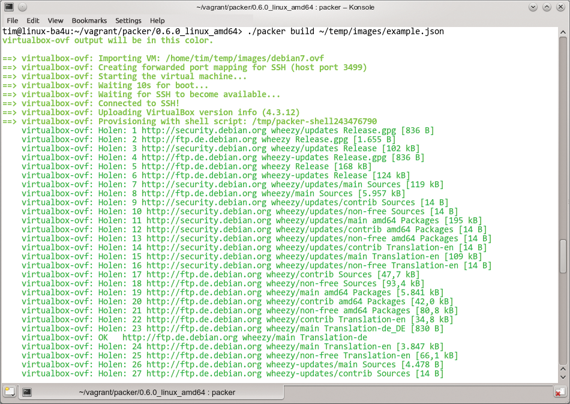Open the View menu
Image resolution: width=570 pixels, height=404 pixels.
[x=55, y=20]
